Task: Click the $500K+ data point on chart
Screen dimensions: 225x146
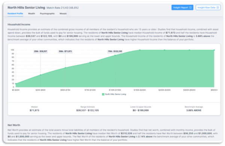Action: pyautogui.click(x=214, y=50)
